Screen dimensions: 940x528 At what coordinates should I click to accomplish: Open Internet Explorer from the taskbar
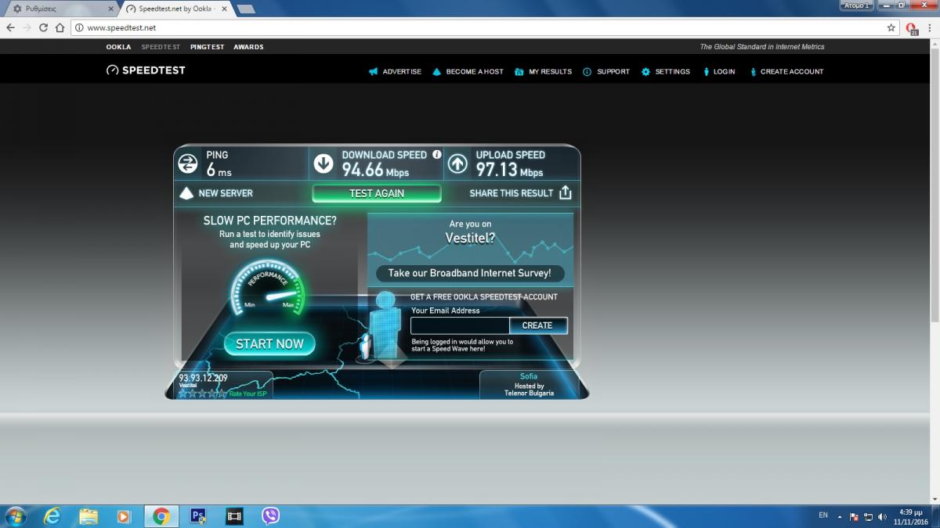(x=52, y=516)
